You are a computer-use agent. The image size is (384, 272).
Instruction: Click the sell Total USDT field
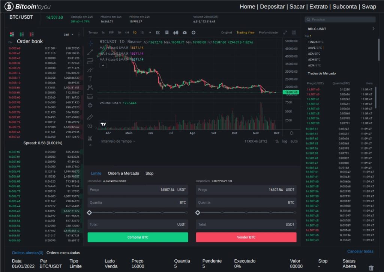point(246,224)
